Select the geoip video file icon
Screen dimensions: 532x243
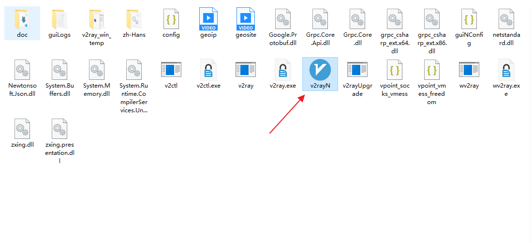208,19
